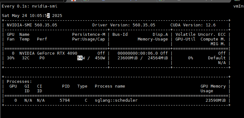Click the 'GPU Memory' header in Processes table

click(x=213, y=86)
